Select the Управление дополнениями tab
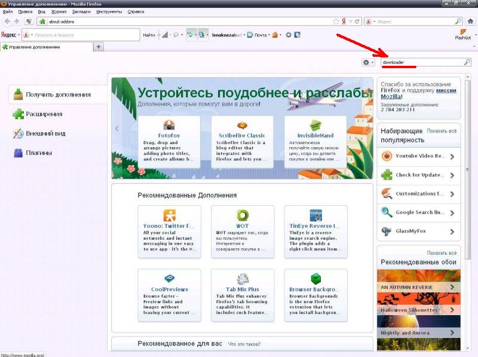 47,47
